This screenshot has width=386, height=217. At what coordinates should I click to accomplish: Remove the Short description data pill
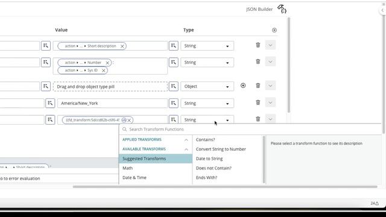[122, 46]
